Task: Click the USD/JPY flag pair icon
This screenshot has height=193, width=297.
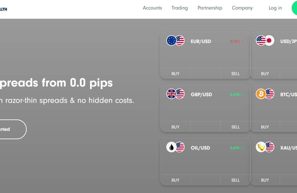Action: tap(265, 41)
